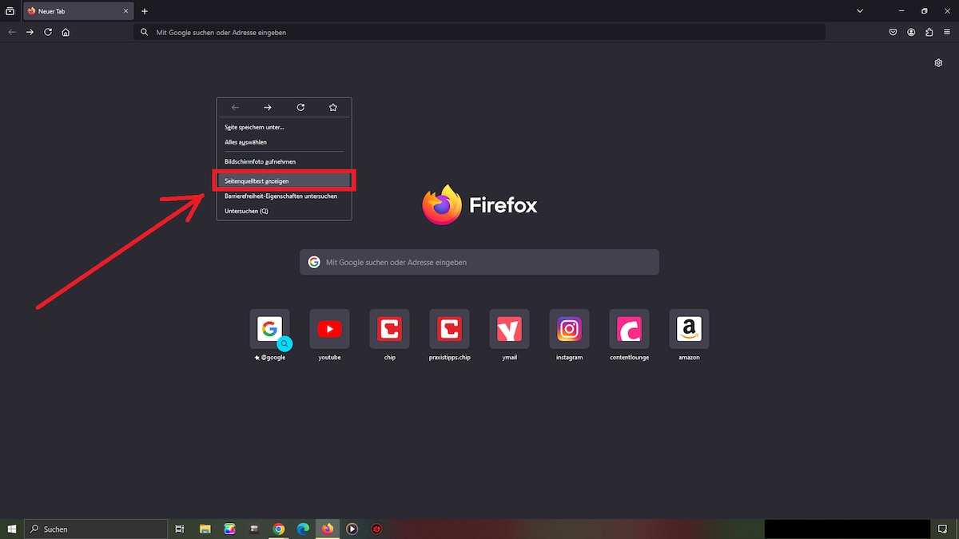The height and width of the screenshot is (539, 959).
Task: Open the notification center in the taskbar
Action: (942, 529)
